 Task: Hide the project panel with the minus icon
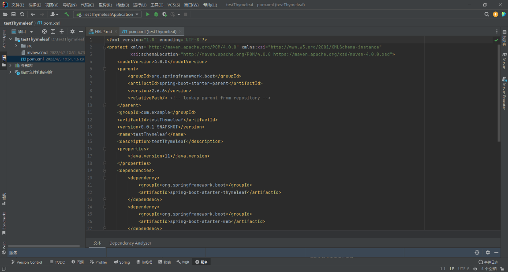coord(81,31)
